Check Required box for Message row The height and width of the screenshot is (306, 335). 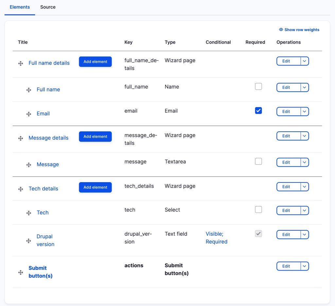point(258,161)
